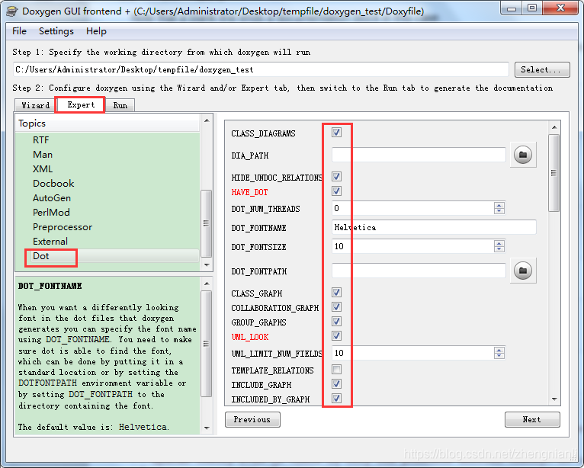Click the Previous button
This screenshot has height=468, width=584.
pyautogui.click(x=252, y=419)
